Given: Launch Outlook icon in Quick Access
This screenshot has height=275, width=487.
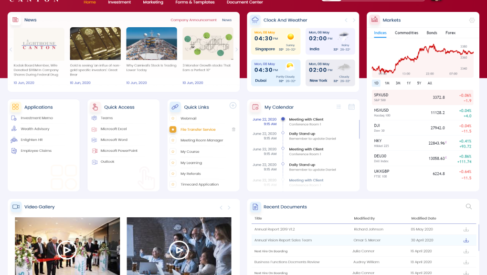Looking at the screenshot, I should pyautogui.click(x=95, y=161).
